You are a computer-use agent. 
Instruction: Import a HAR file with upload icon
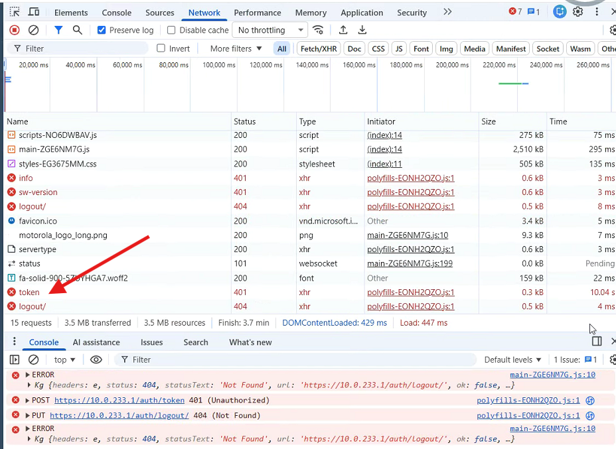tap(343, 30)
